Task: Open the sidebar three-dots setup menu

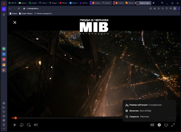Action: (x=4, y=128)
